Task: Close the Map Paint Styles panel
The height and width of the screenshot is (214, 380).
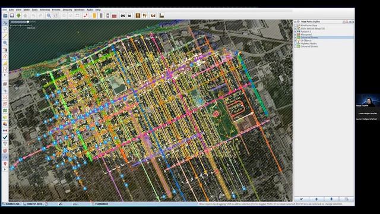Action: point(353,22)
